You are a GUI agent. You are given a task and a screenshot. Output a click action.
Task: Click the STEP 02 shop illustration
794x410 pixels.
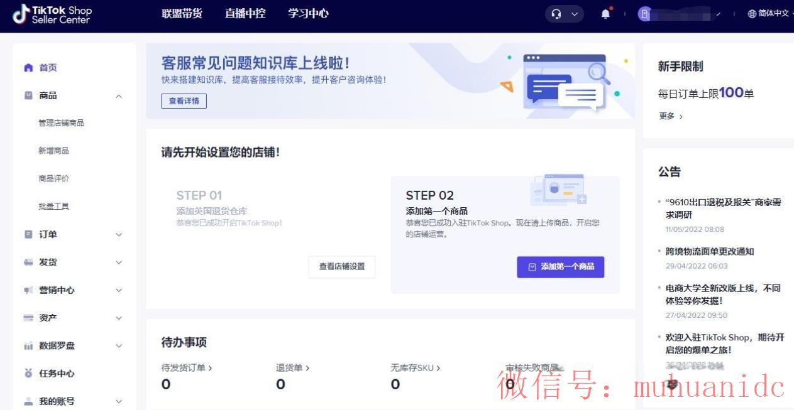pyautogui.click(x=559, y=190)
